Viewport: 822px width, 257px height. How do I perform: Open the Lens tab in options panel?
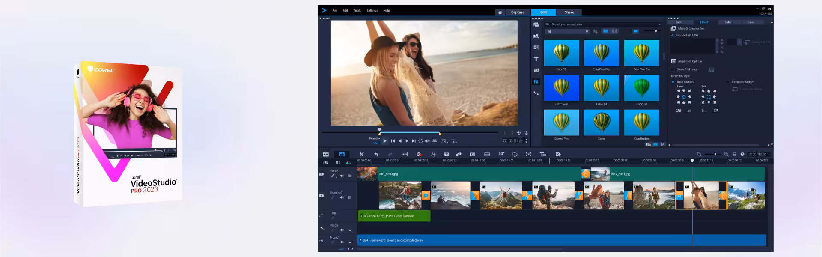coord(751,22)
